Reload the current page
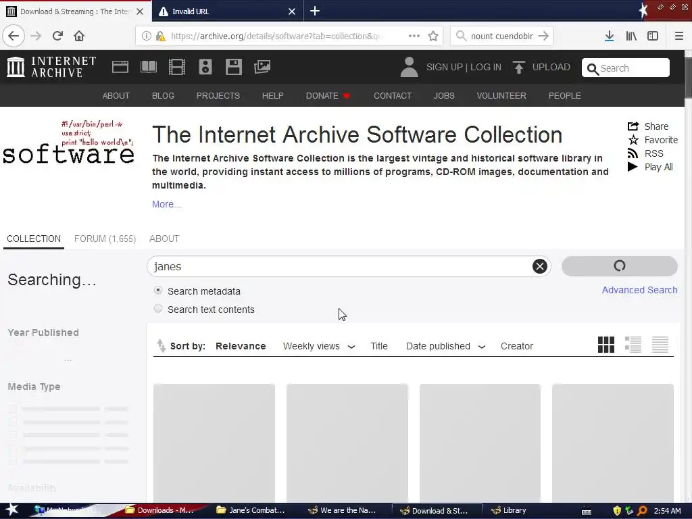Screen dimensions: 692x519 pyautogui.click(x=57, y=36)
